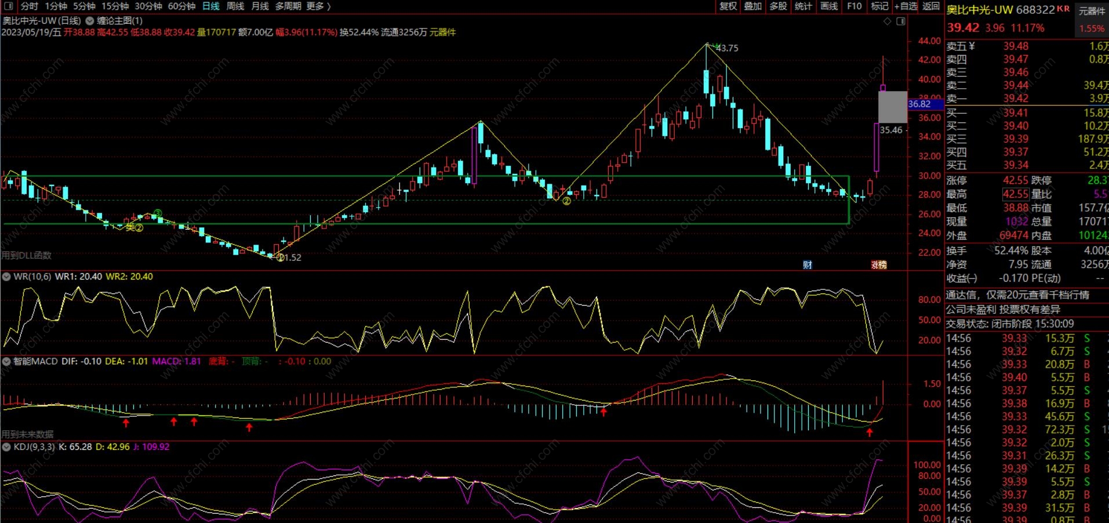
Task: Click the red 涨榜 marker on the chart
Action: 879,265
